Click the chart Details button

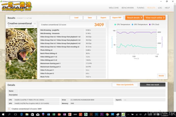161,76
